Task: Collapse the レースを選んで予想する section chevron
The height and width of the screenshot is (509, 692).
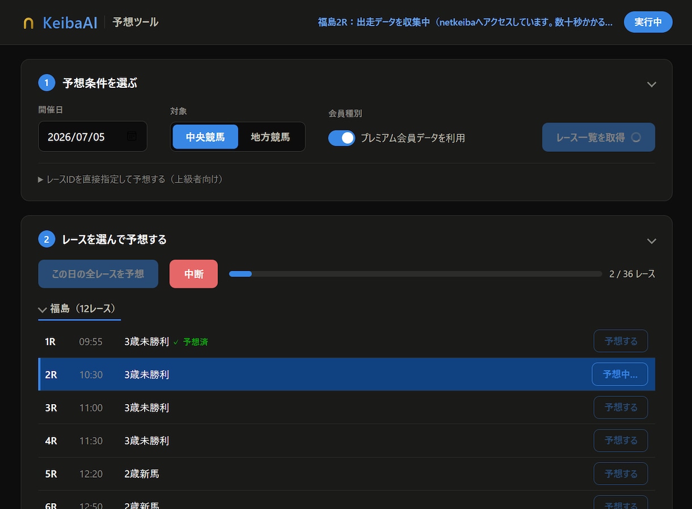Action: (652, 241)
